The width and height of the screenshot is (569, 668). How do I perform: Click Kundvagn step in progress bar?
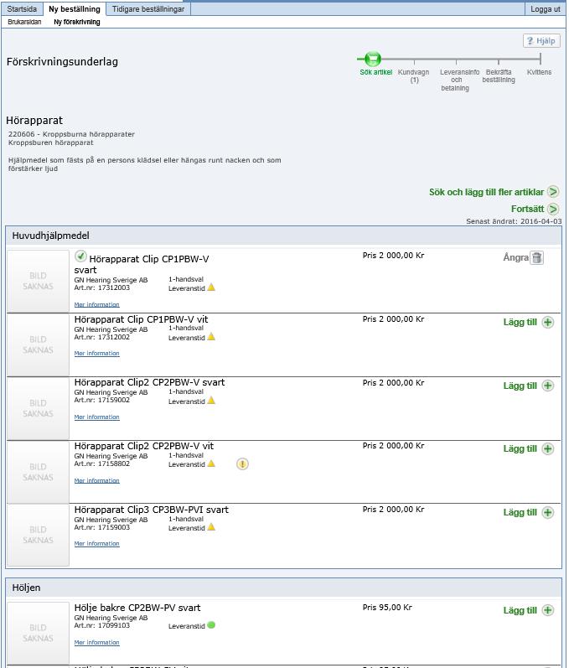413,75
